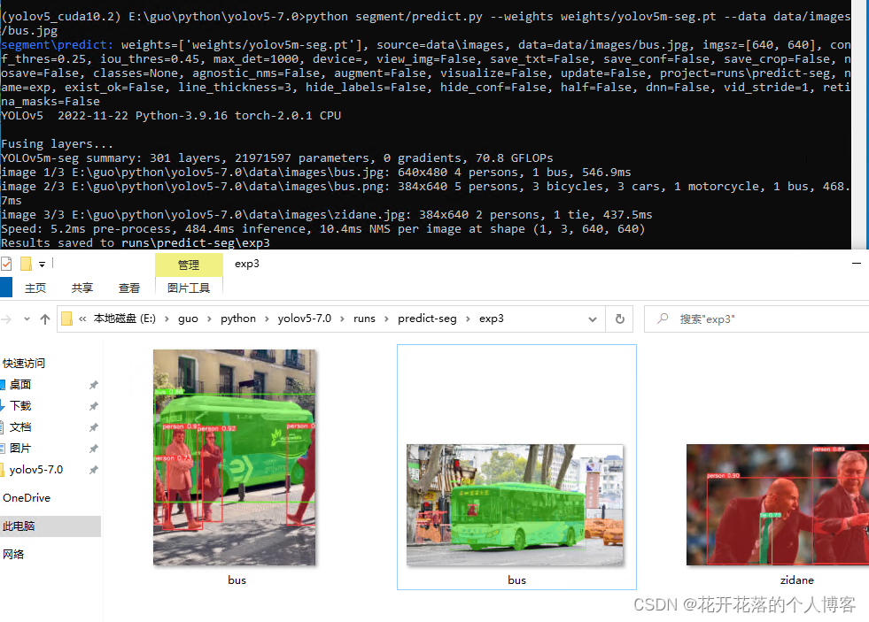Screen dimensions: 869x622
Task: Navigate to runs folder in breadcrumb
Action: (364, 319)
